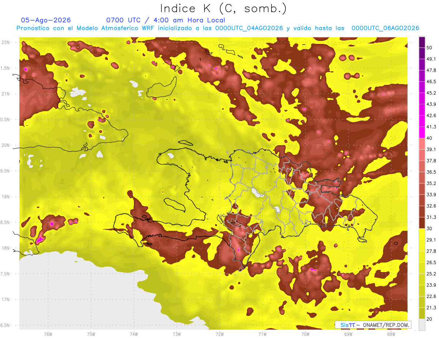Click legend value '21.3'

[x=431, y=308]
